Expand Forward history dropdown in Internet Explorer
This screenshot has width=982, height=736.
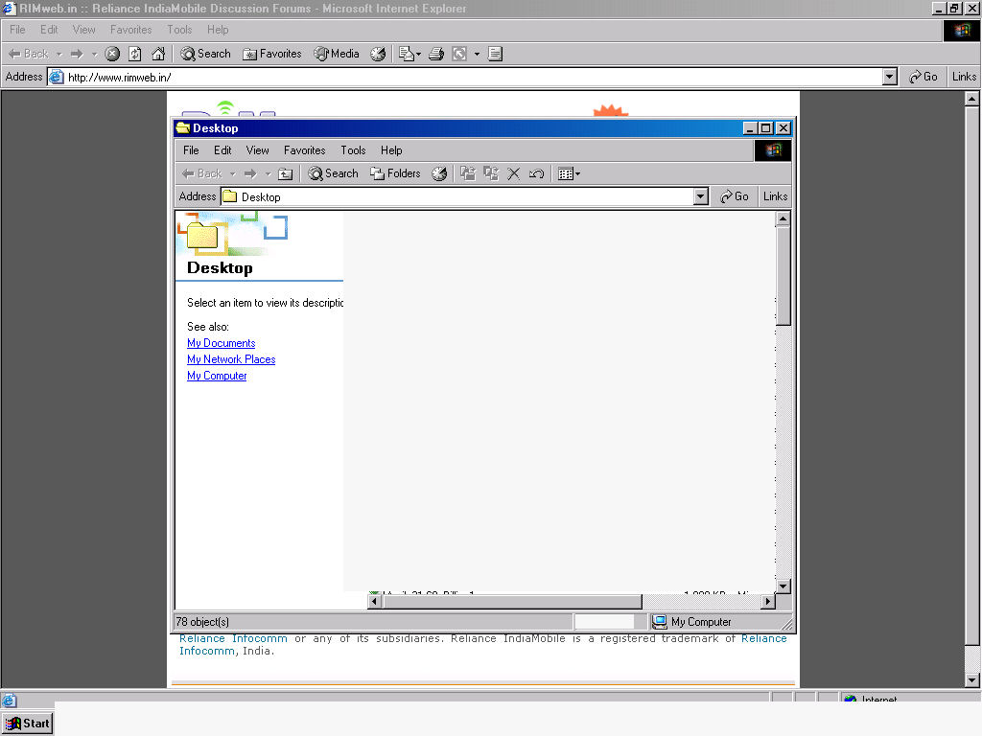[x=95, y=54]
